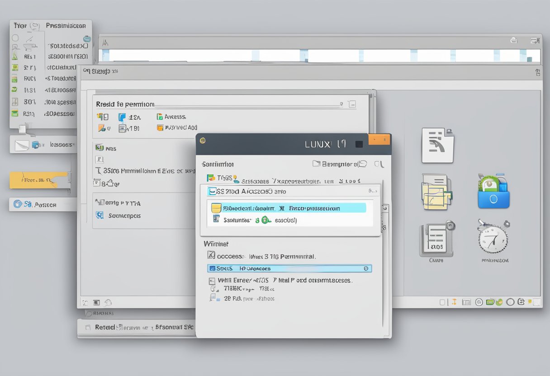Image resolution: width=550 pixels, height=376 pixels.
Task: Click the yellow button on the left
Action: click(x=38, y=180)
